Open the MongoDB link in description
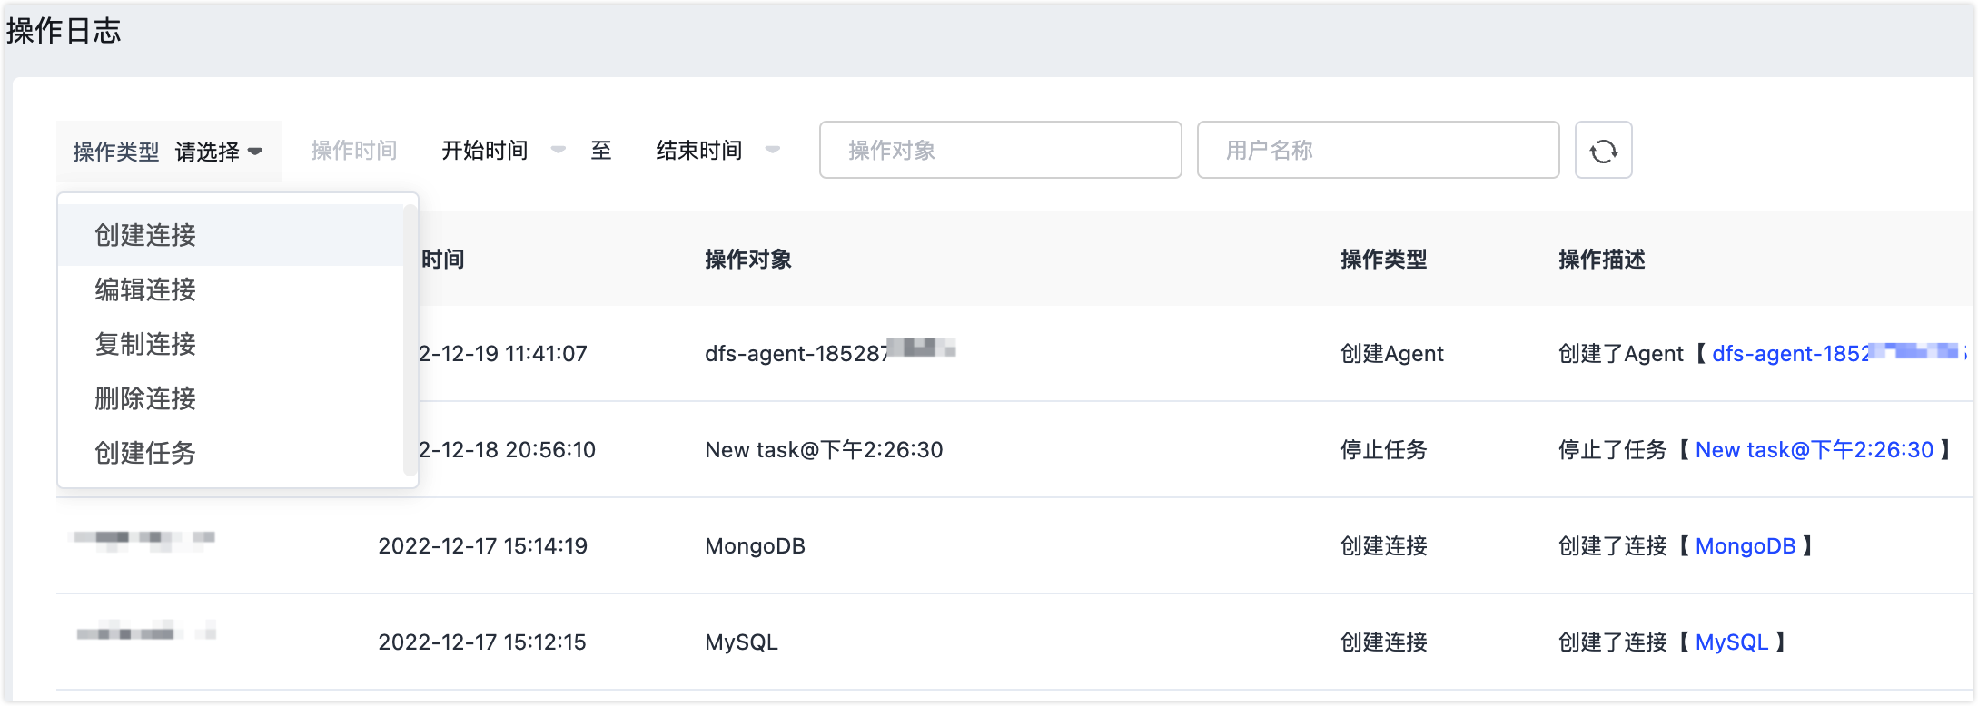The width and height of the screenshot is (1978, 706). pos(1745,546)
